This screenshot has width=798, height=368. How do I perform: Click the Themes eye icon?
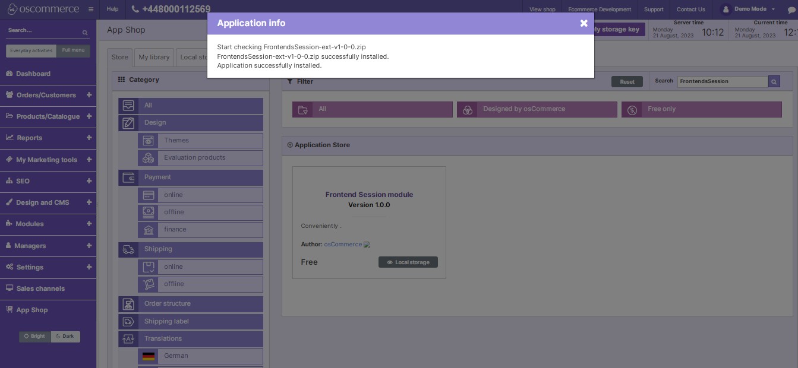click(x=148, y=141)
